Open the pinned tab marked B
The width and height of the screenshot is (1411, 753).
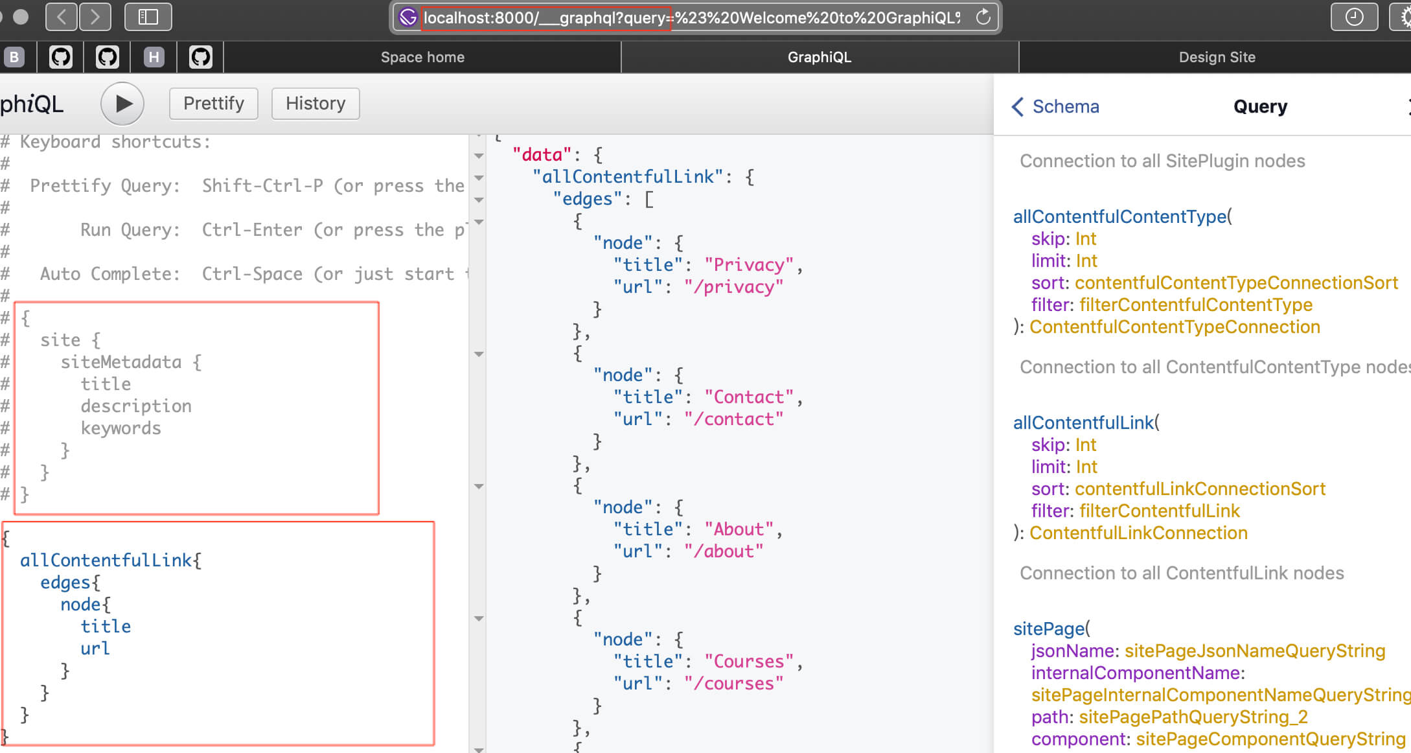point(14,57)
